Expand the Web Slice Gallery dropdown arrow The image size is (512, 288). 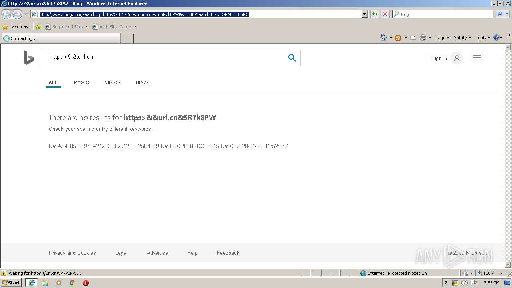click(136, 27)
